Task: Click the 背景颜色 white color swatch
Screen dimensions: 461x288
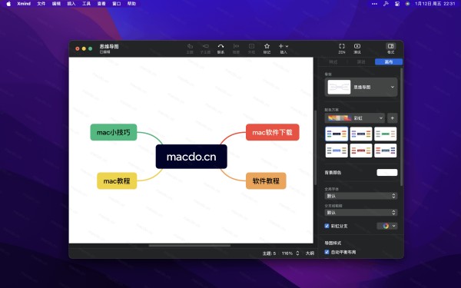Action: pos(387,173)
